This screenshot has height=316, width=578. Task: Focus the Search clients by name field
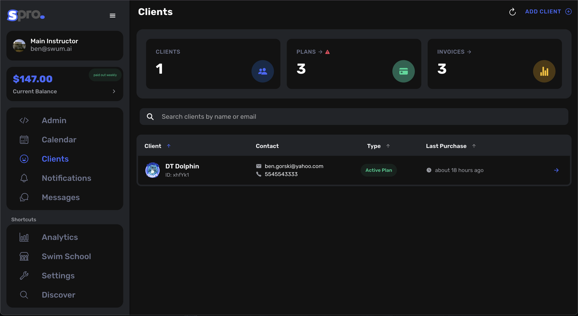354,117
